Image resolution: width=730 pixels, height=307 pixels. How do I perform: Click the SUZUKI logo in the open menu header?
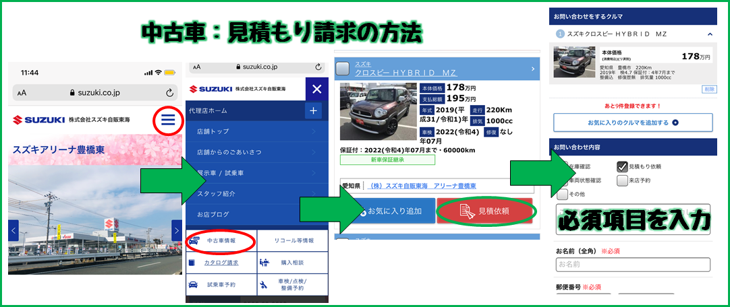pos(210,89)
